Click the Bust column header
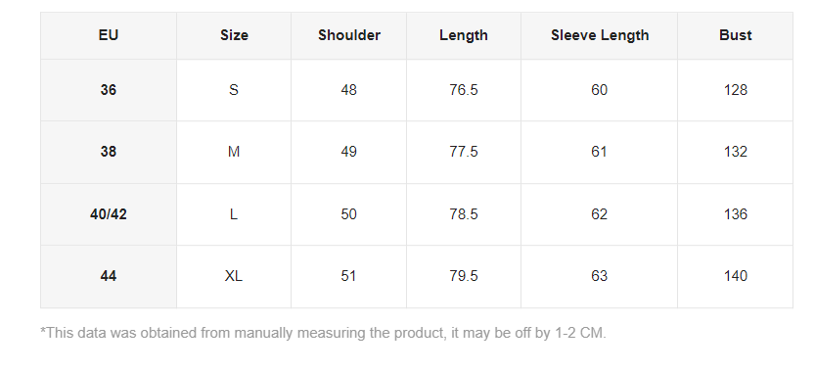Viewport: 815px width, 371px height. (x=736, y=35)
